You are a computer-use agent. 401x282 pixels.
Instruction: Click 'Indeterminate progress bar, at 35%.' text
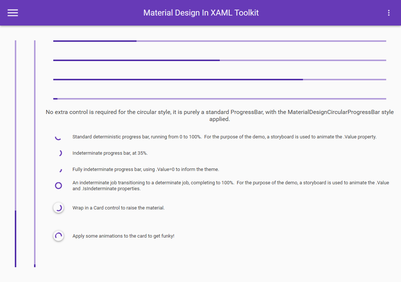tap(110, 153)
